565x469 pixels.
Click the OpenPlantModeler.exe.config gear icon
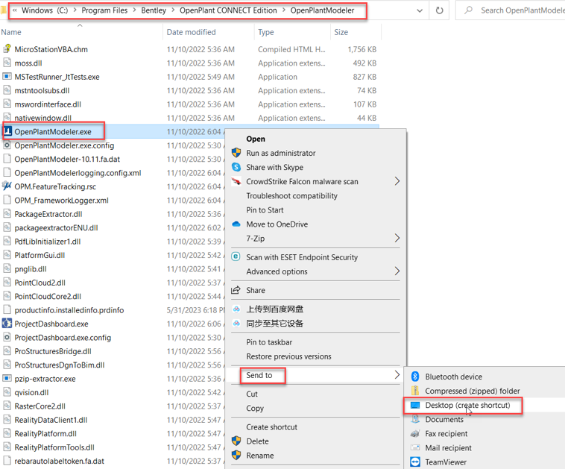(x=7, y=145)
